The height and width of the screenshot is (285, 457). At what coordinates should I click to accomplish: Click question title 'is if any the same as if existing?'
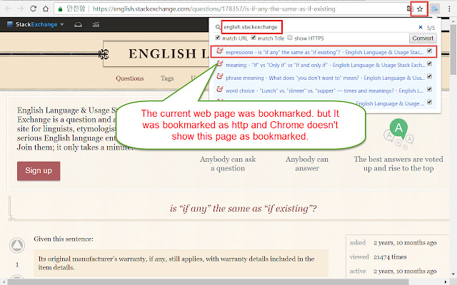(243, 209)
